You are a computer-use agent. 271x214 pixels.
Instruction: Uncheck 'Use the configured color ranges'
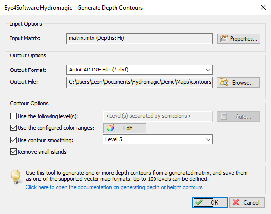13,128
